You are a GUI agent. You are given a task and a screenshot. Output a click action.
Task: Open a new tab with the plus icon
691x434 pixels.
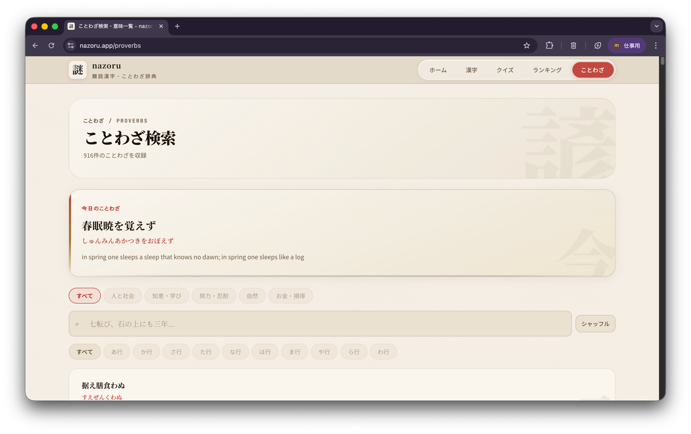(177, 26)
